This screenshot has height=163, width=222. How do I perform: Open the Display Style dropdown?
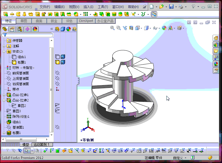tap(150, 28)
